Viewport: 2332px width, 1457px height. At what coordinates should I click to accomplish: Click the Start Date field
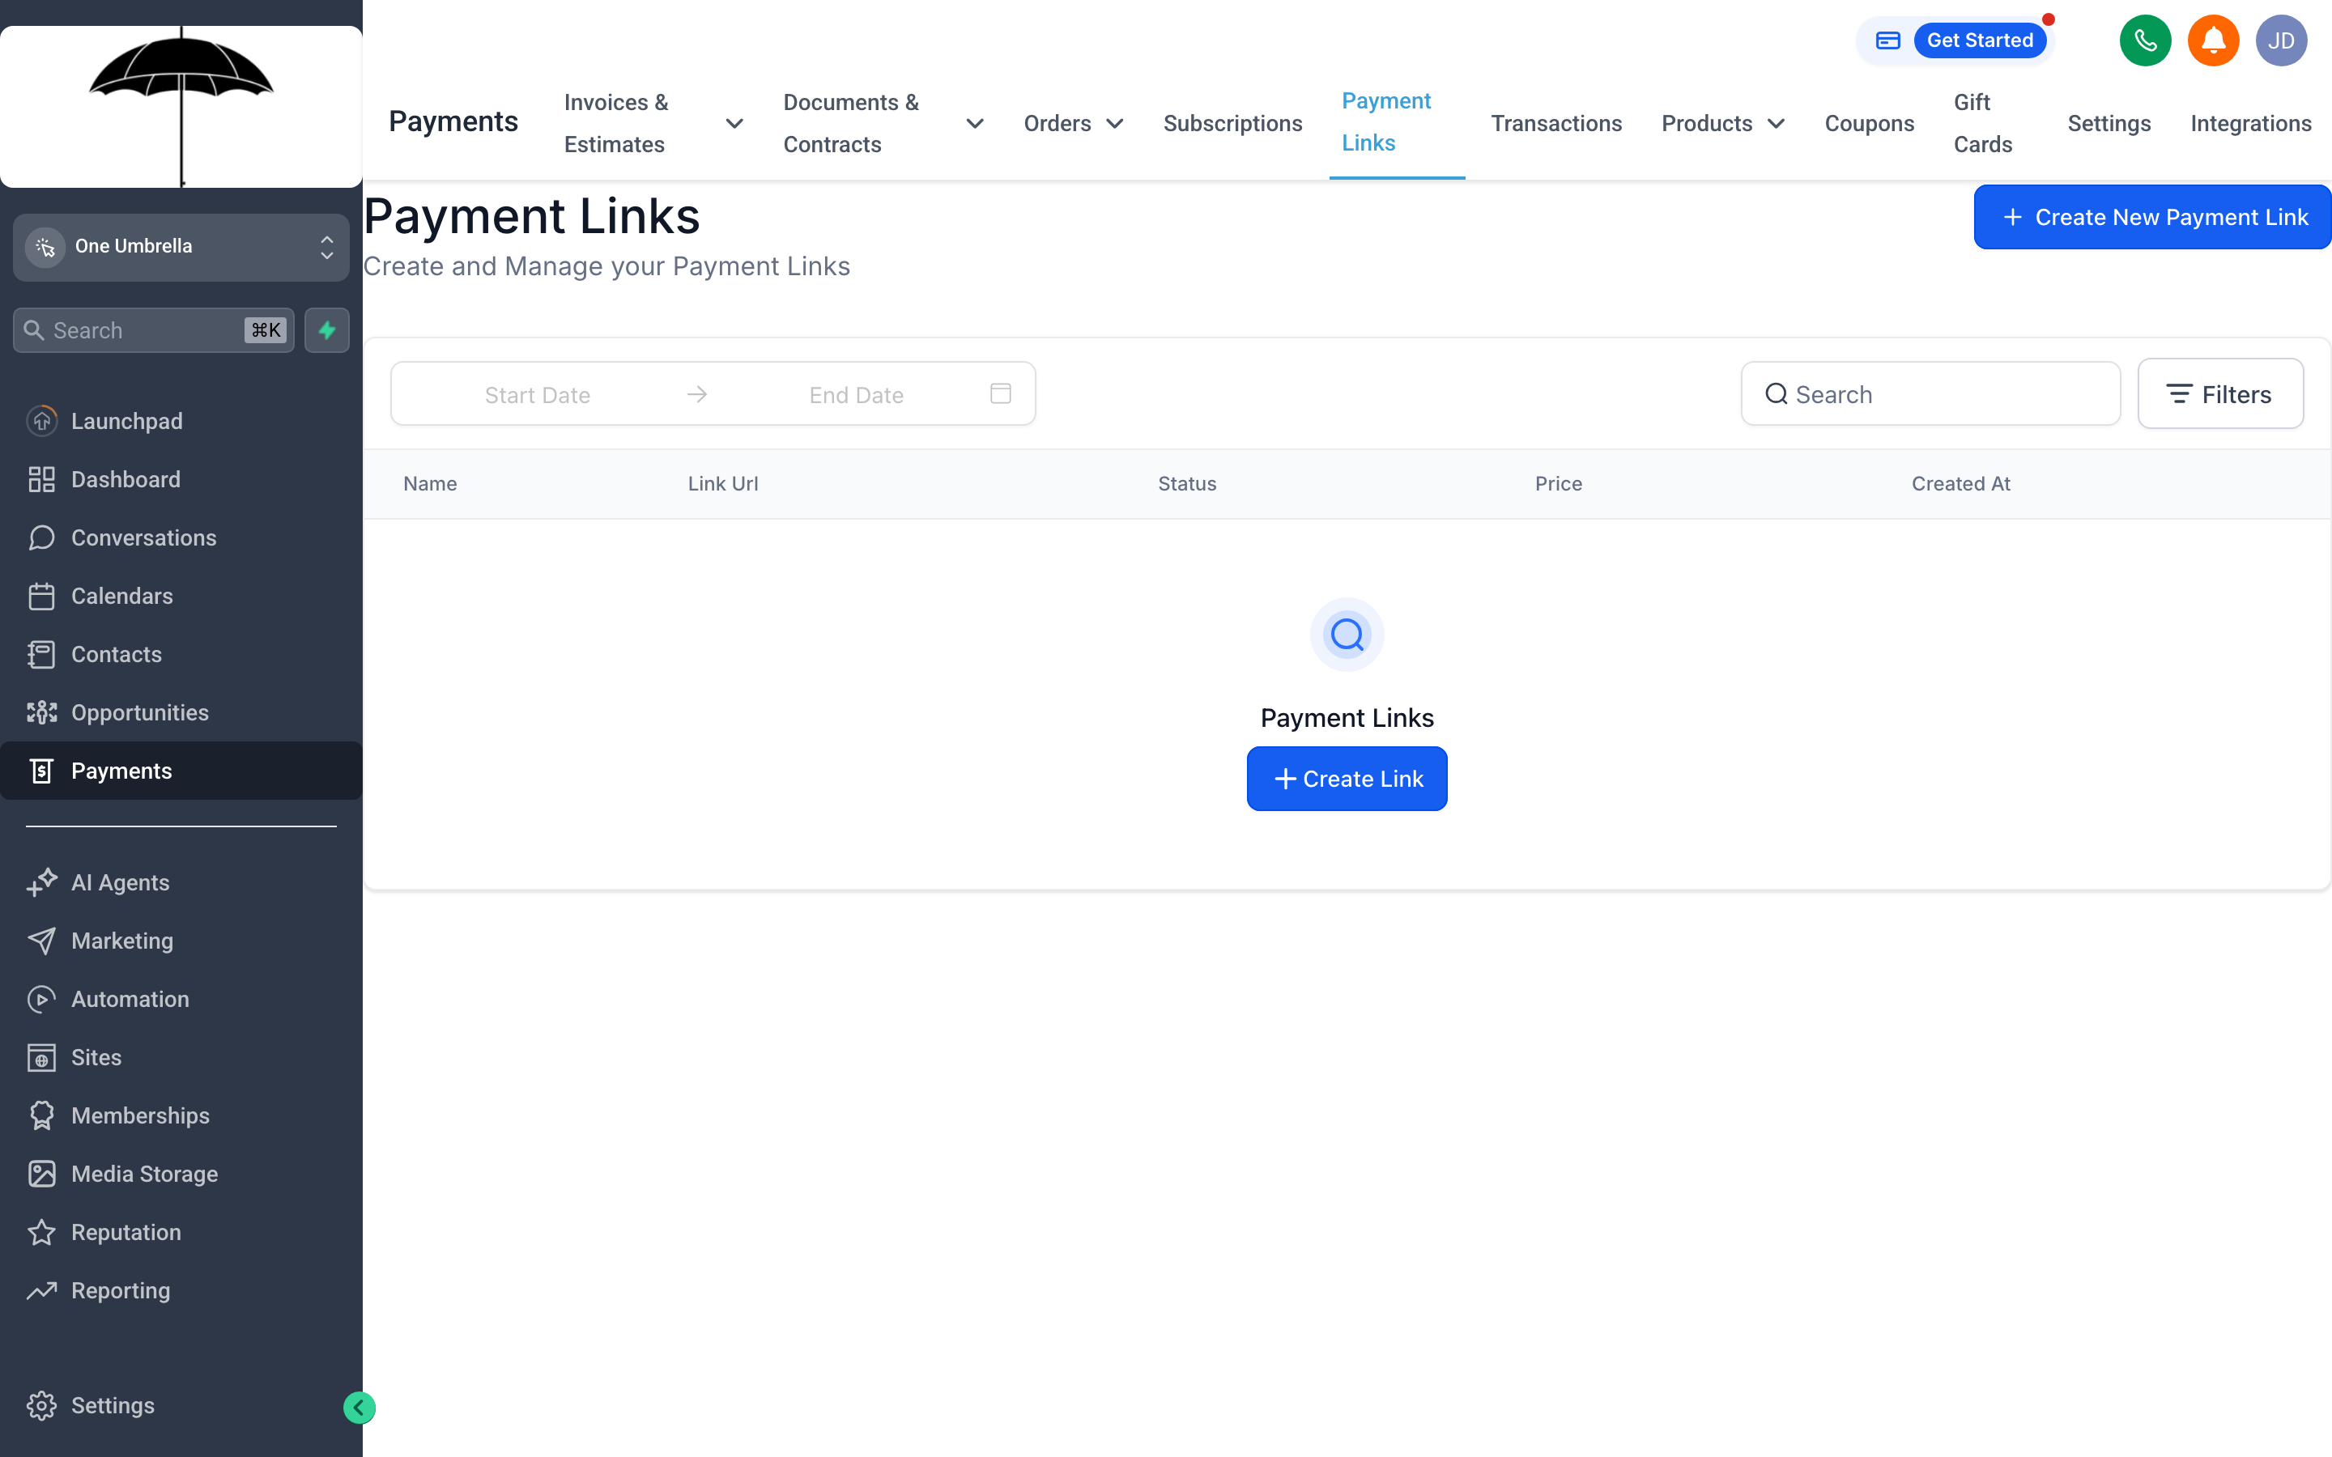pyautogui.click(x=537, y=395)
